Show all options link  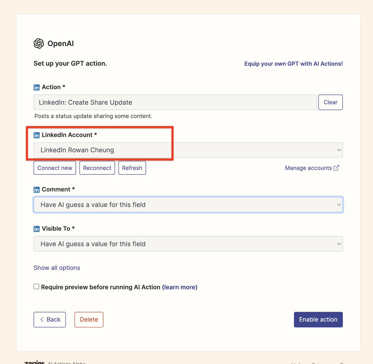(x=57, y=268)
